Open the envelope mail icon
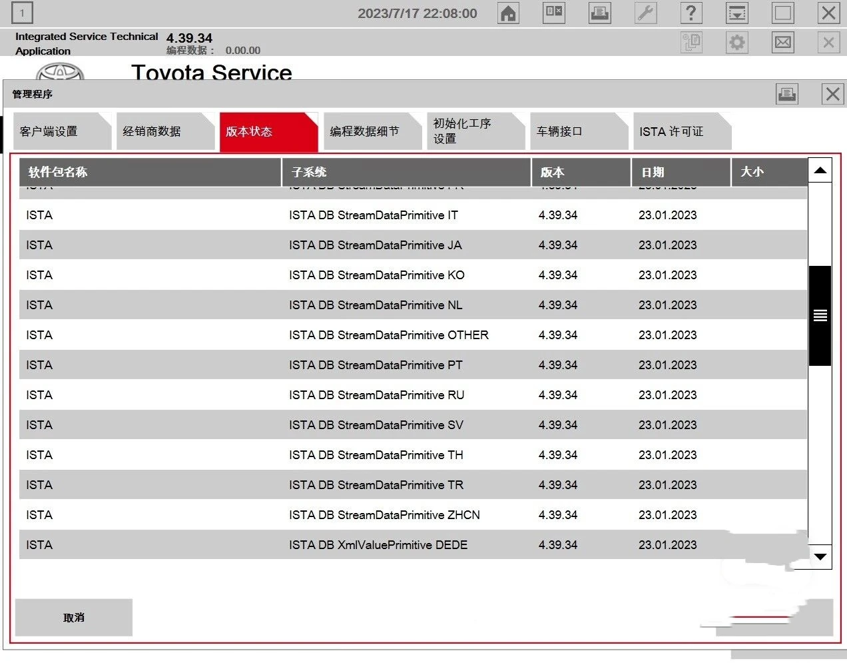The image size is (847, 663). [783, 43]
